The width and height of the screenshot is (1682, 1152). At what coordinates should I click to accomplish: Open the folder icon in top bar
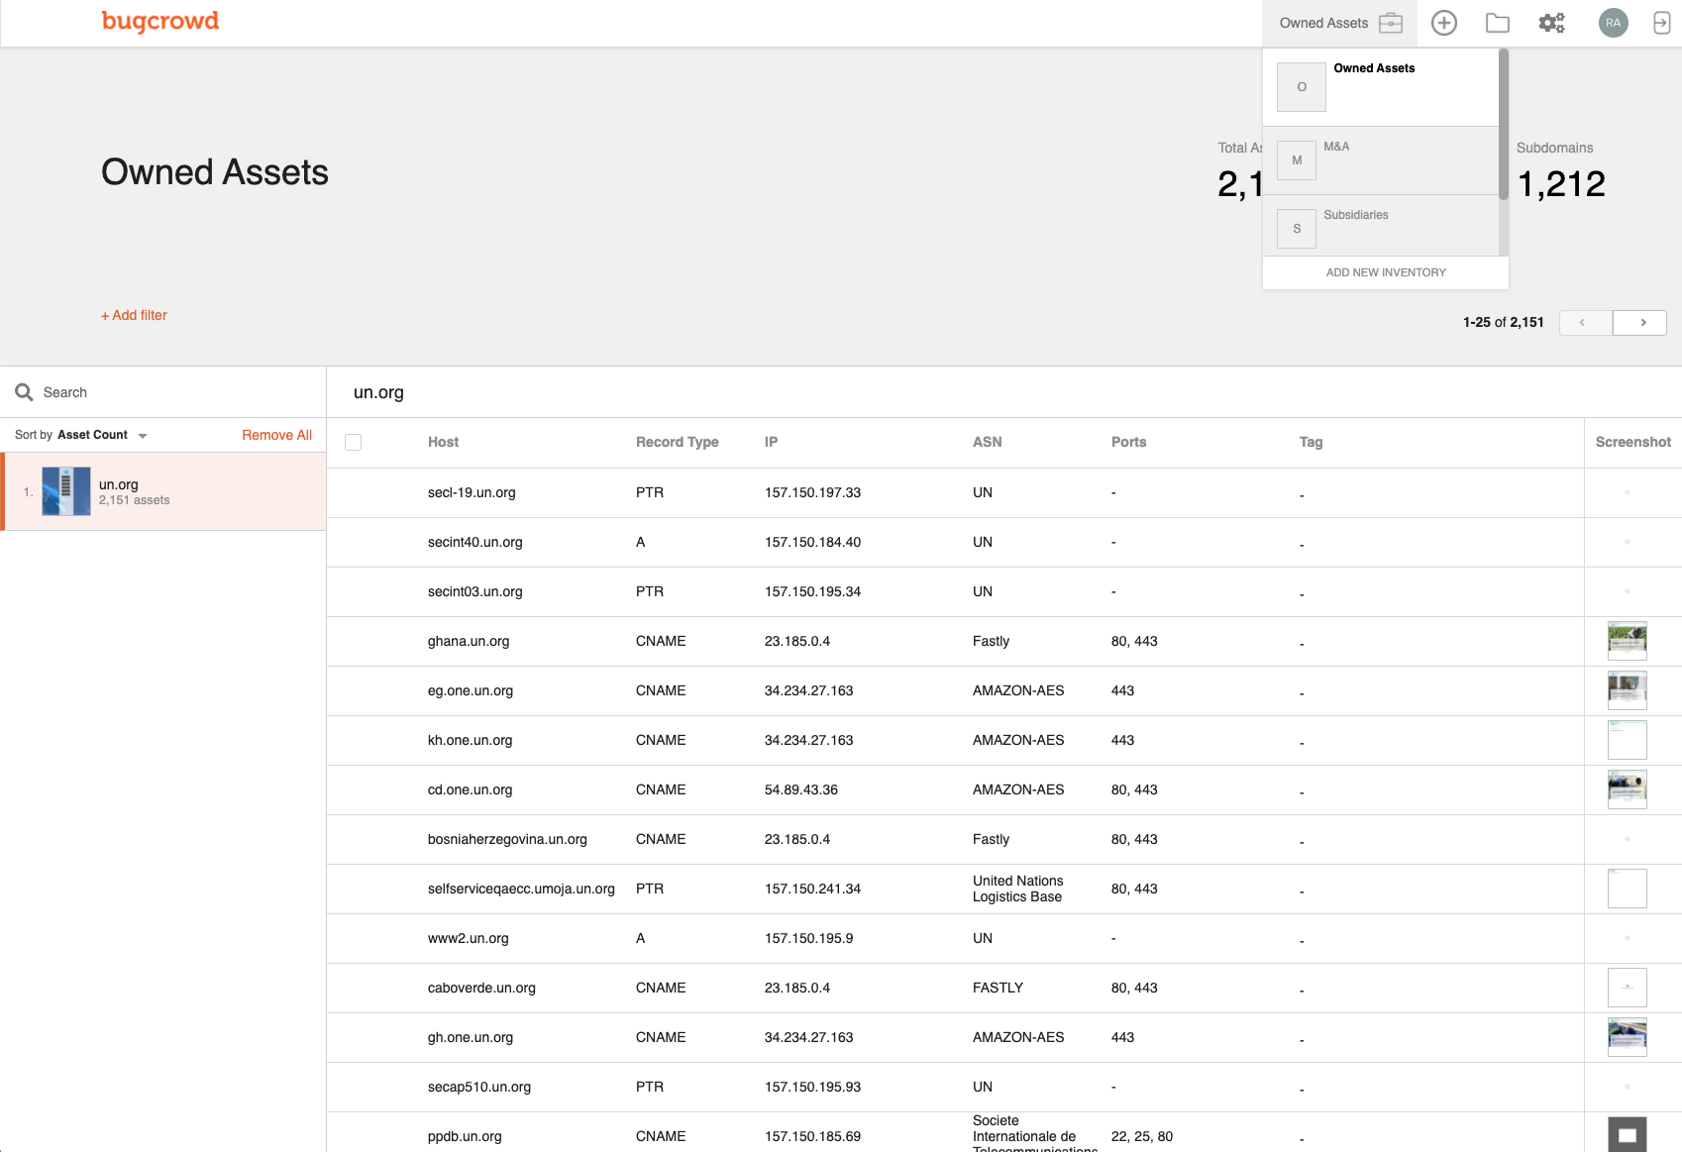click(x=1498, y=23)
